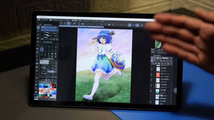Click the Clip Studio logo icon
The height and width of the screenshot is (120, 214).
pyautogui.click(x=39, y=19)
